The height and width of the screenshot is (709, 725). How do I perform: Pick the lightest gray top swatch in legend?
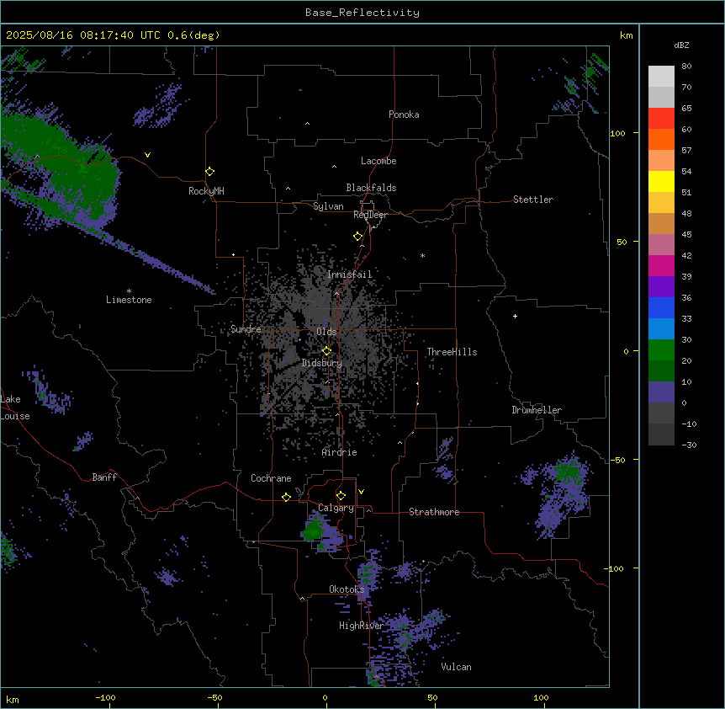661,77
